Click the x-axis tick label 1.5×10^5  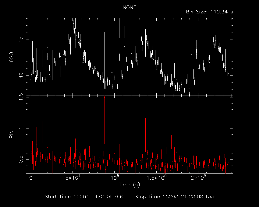(157, 177)
